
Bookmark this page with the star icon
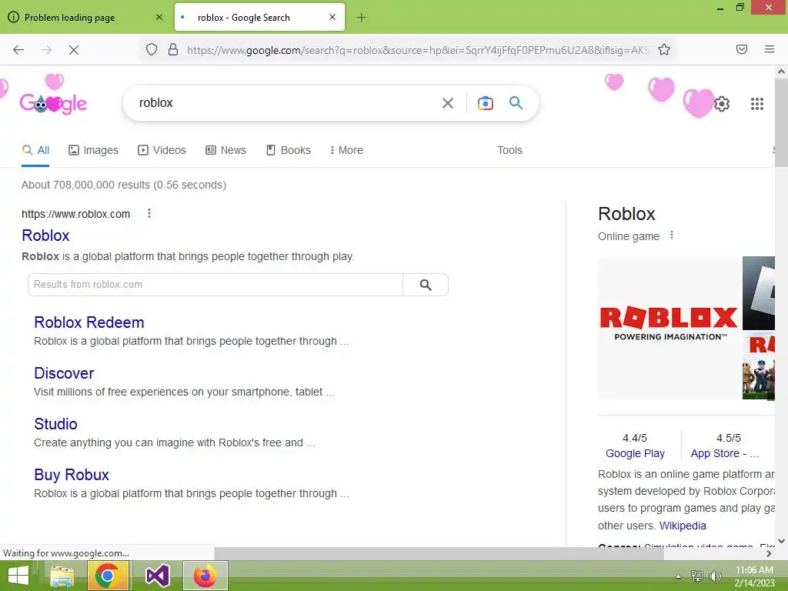coord(664,49)
